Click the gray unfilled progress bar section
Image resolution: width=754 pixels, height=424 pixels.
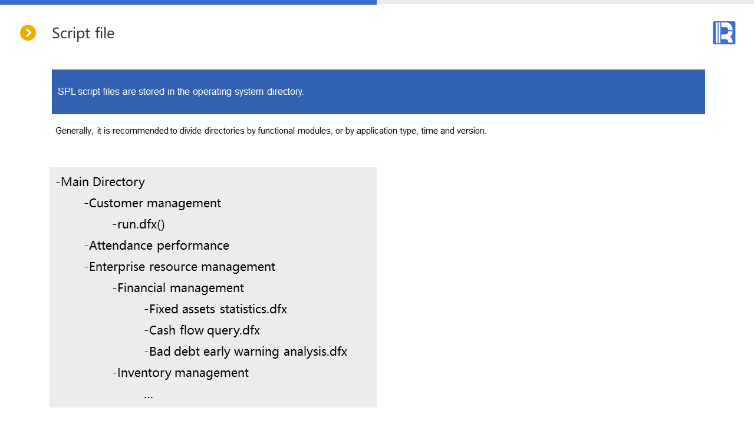click(565, 2)
